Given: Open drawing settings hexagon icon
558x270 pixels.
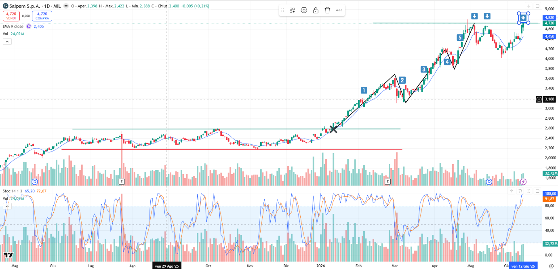Looking at the screenshot, I should [304, 11].
